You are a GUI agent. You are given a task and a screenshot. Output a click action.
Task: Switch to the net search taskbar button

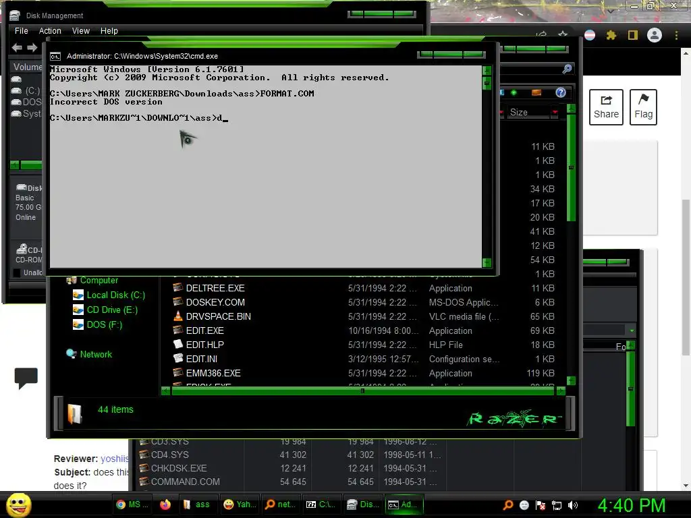coord(280,505)
